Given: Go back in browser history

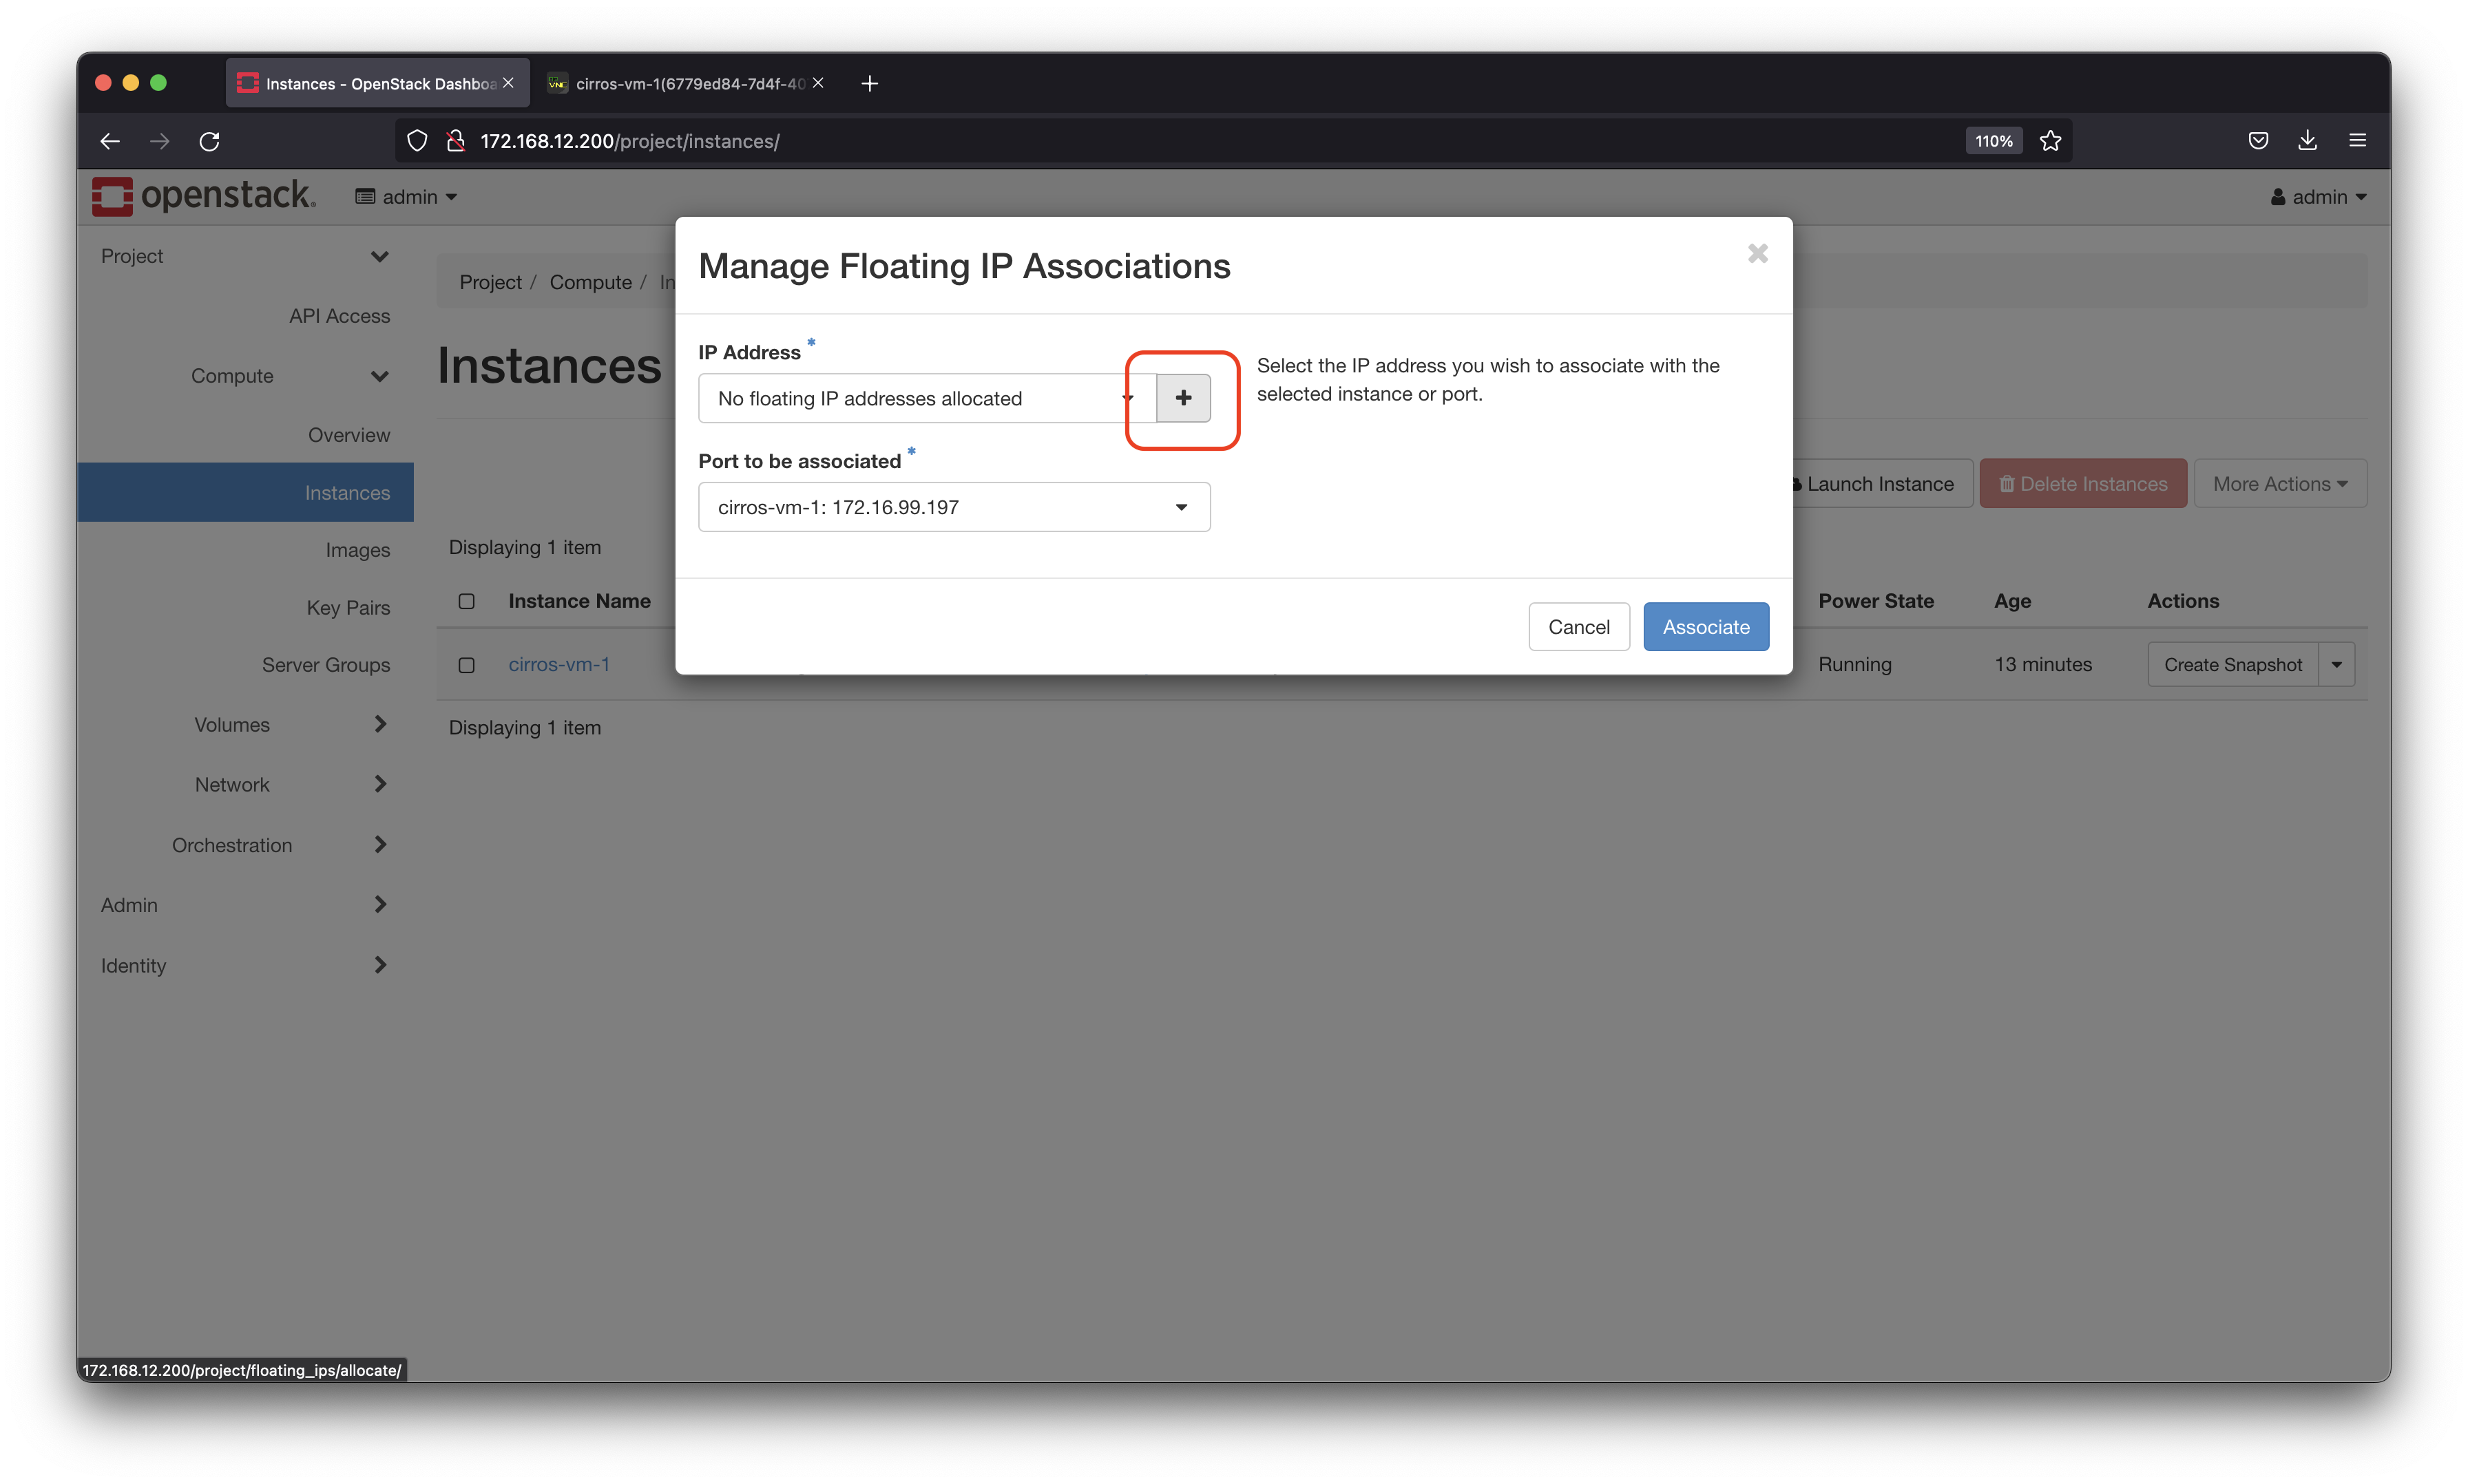Looking at the screenshot, I should tap(110, 141).
